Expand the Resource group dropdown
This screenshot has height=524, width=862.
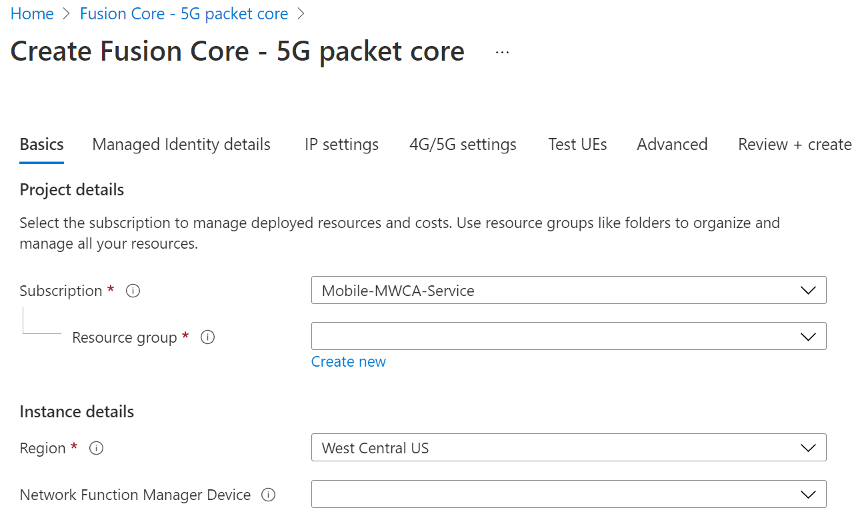[x=568, y=337]
